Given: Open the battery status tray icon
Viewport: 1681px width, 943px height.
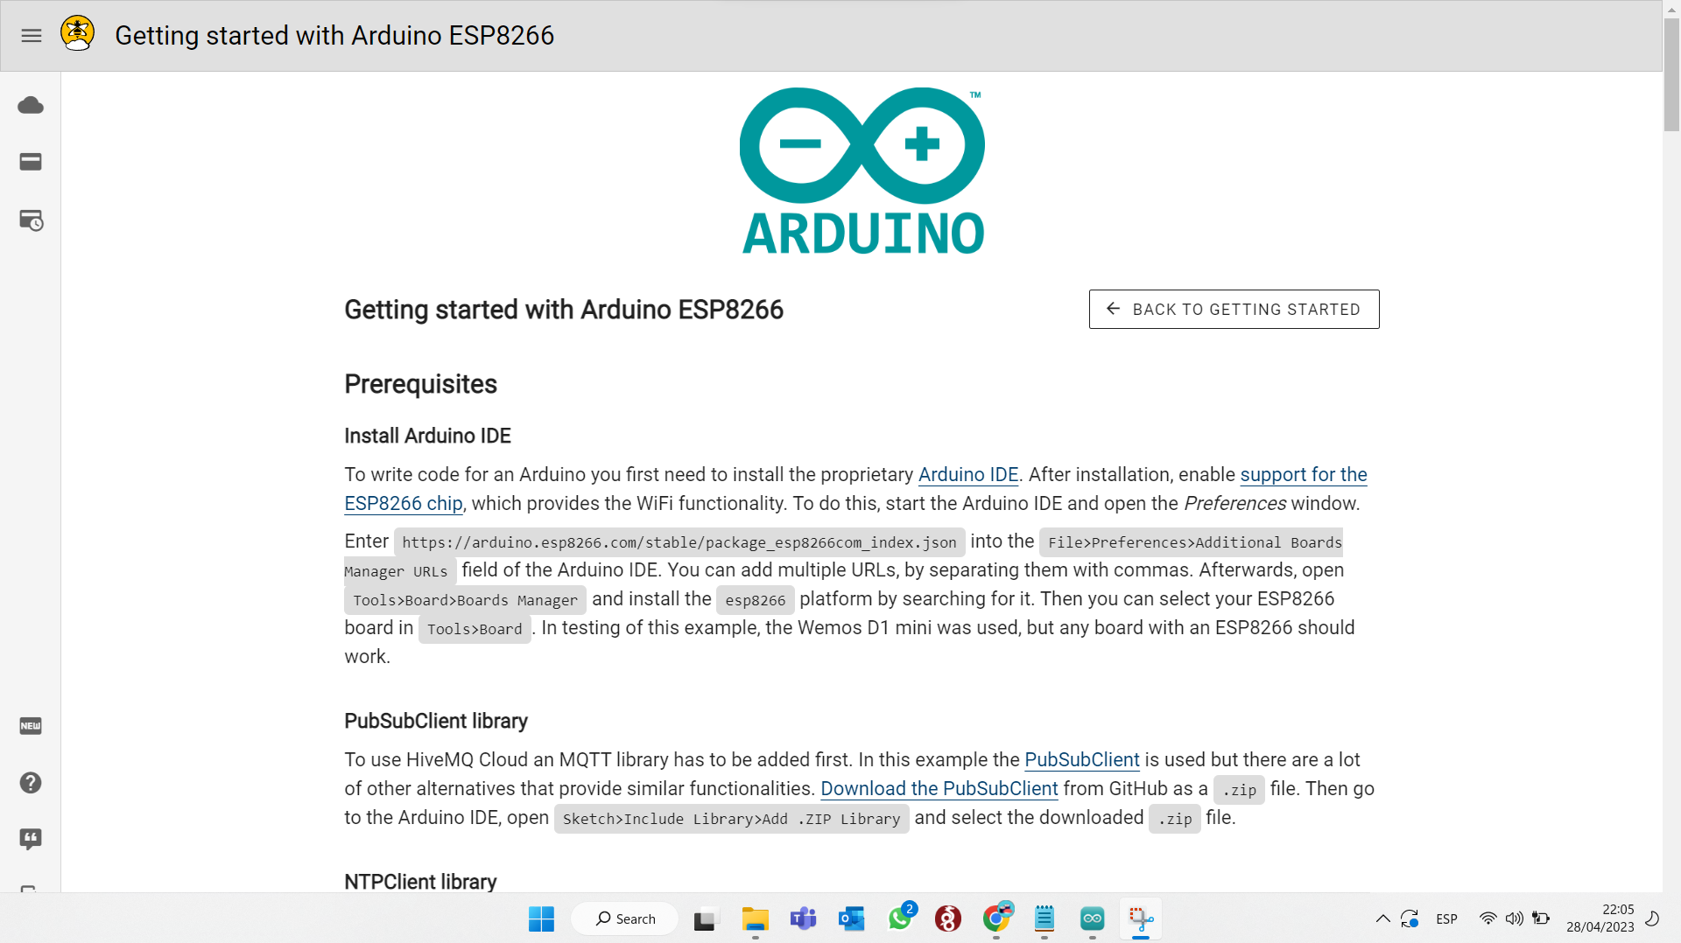Looking at the screenshot, I should click(1542, 919).
